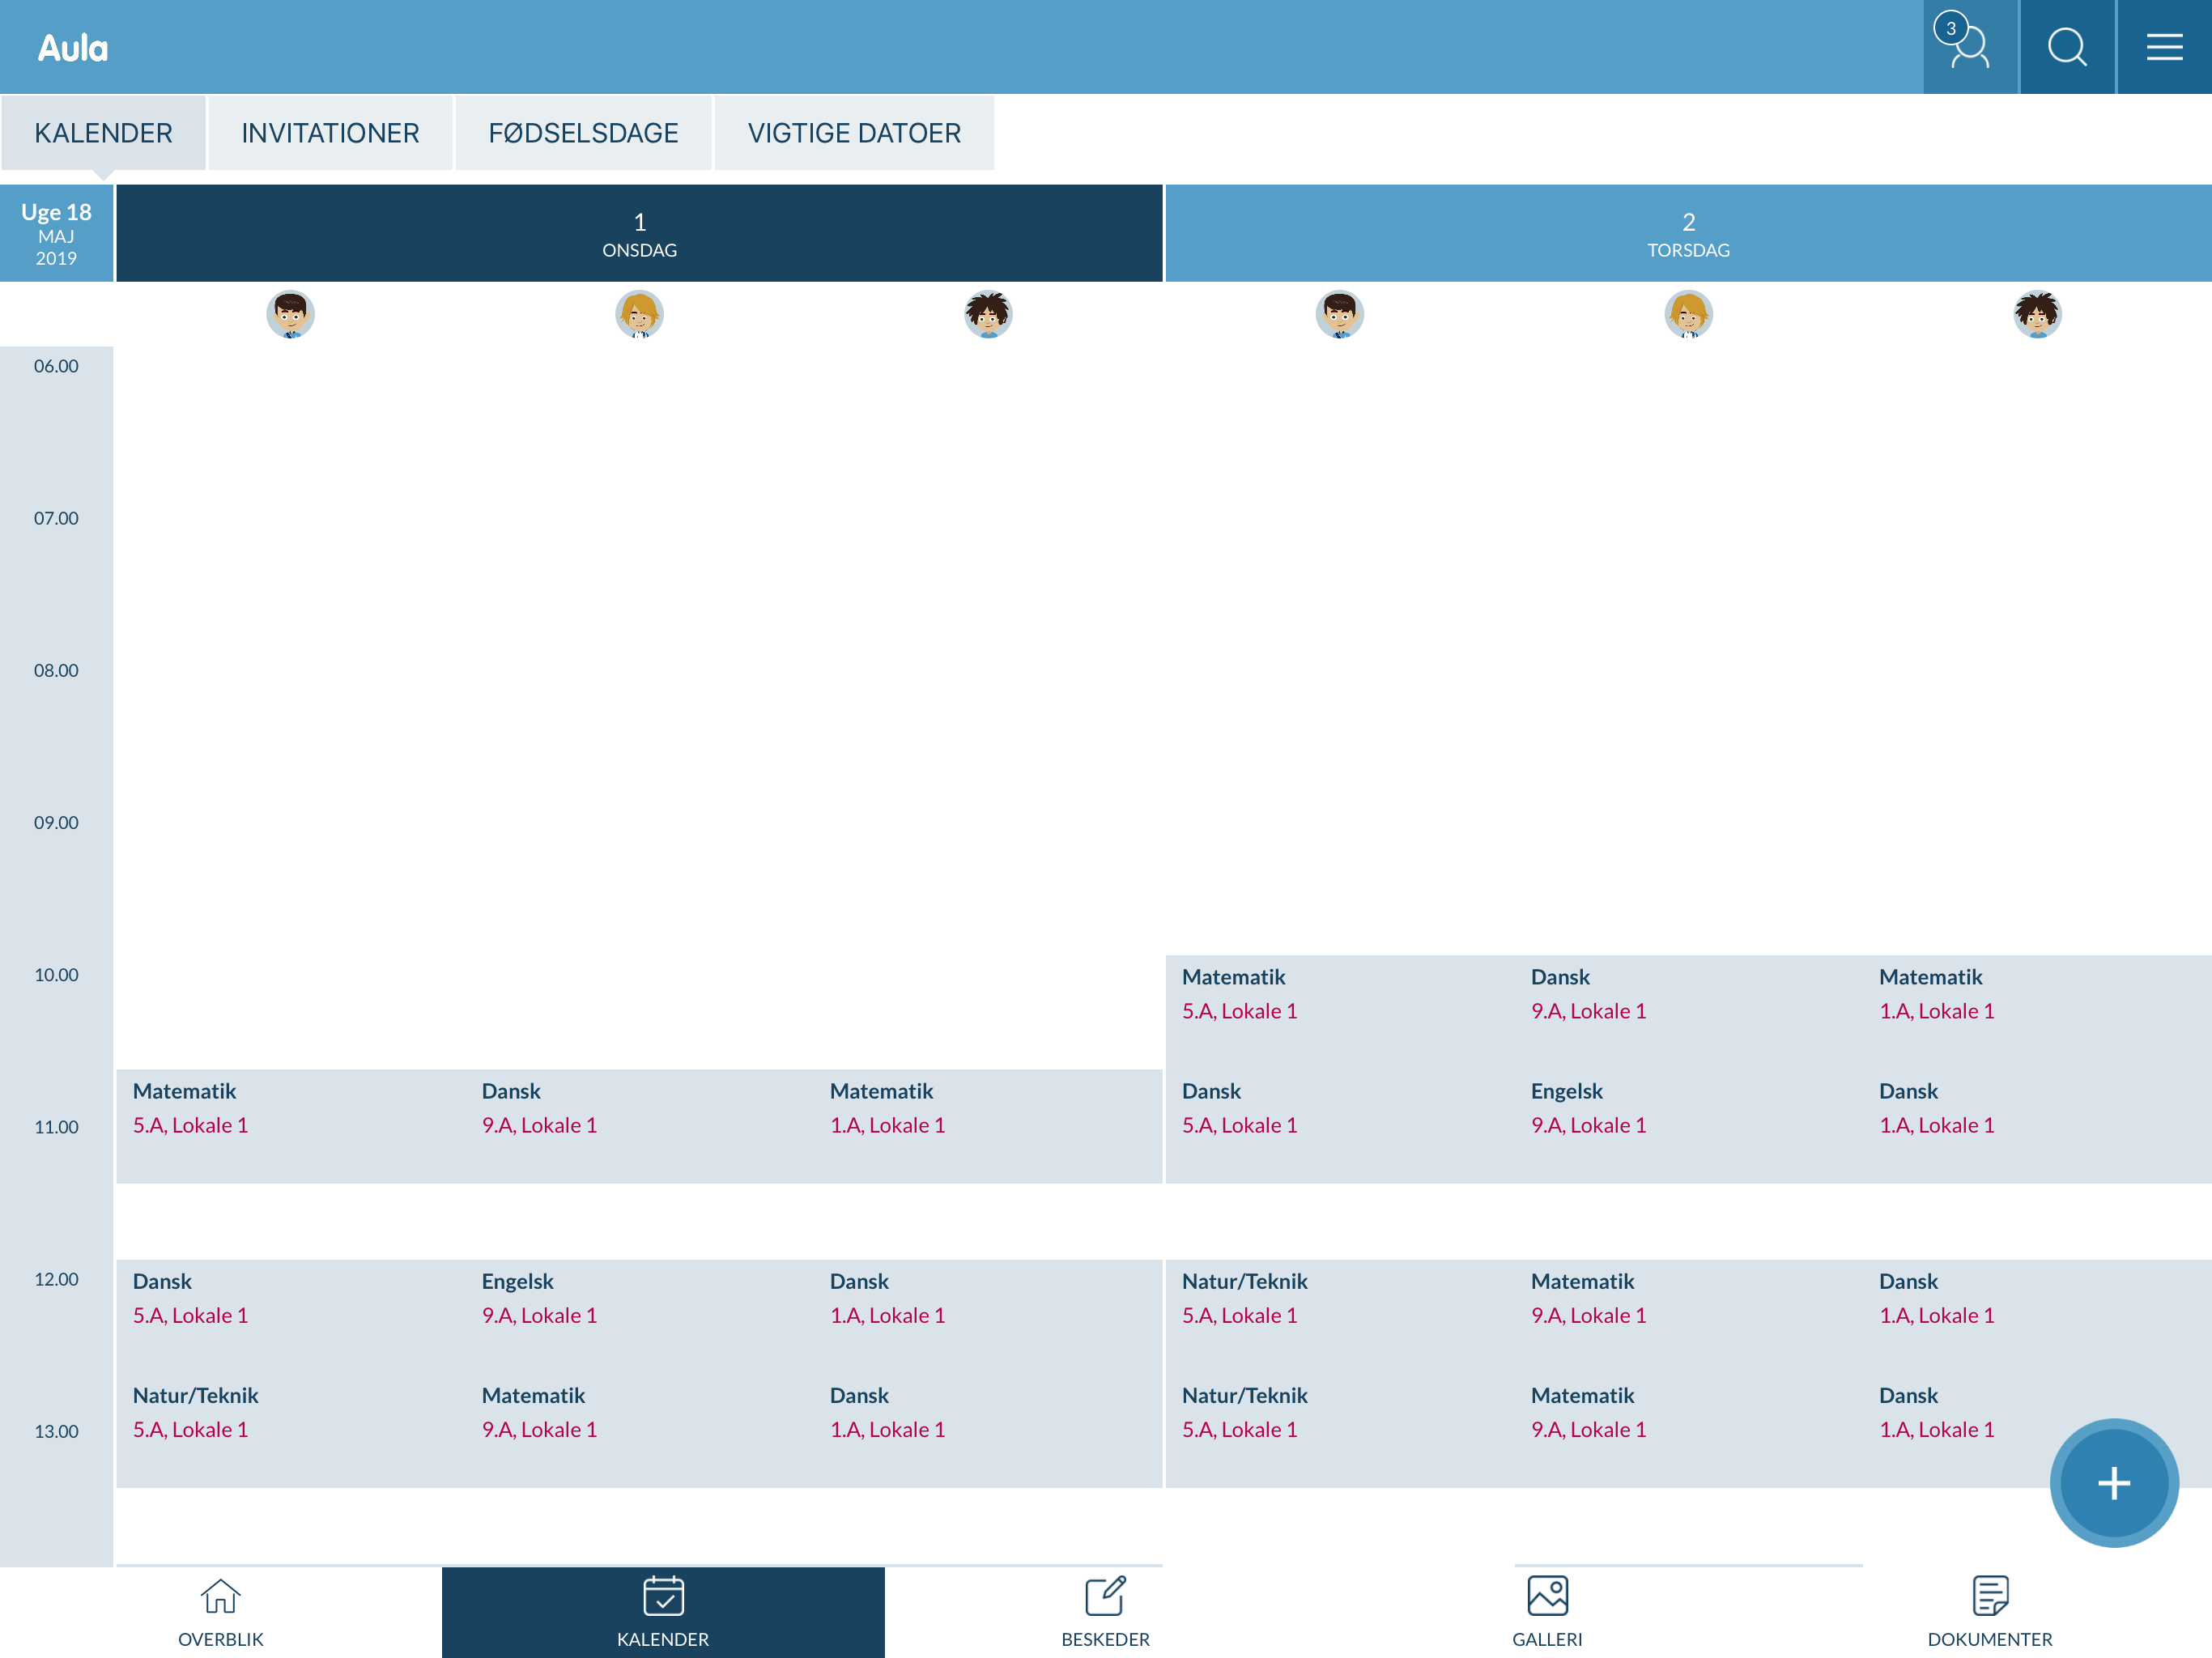
Task: Switch to the Invitationer tab
Action: [x=330, y=133]
